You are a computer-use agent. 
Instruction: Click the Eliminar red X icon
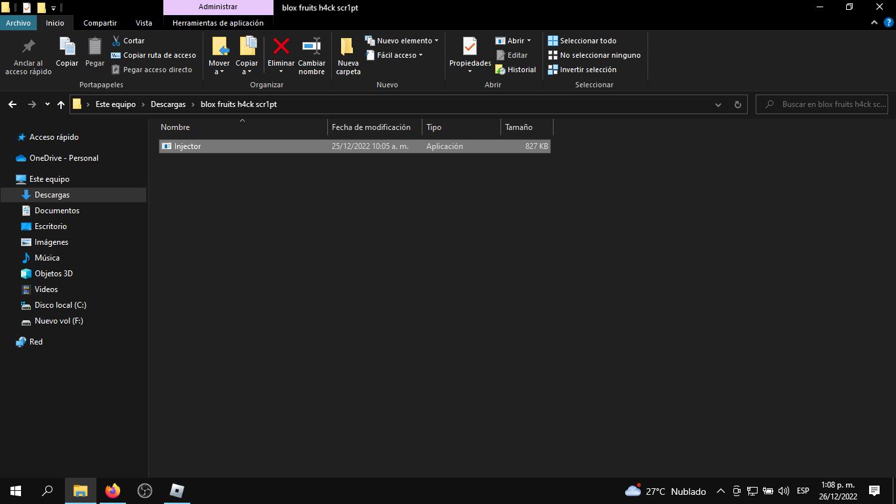pyautogui.click(x=281, y=47)
